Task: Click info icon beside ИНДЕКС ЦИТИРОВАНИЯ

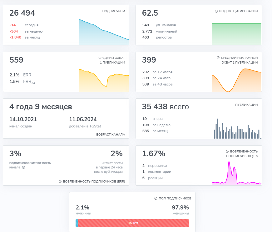Action: (216, 11)
